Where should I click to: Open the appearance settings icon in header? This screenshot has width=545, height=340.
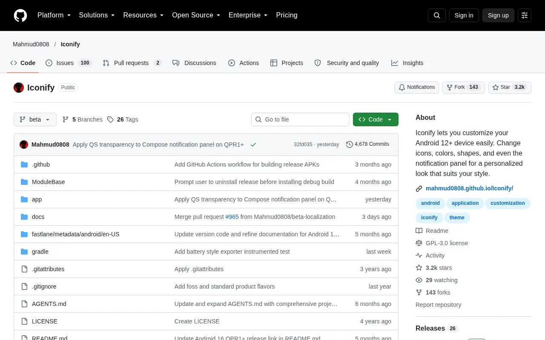click(x=525, y=15)
